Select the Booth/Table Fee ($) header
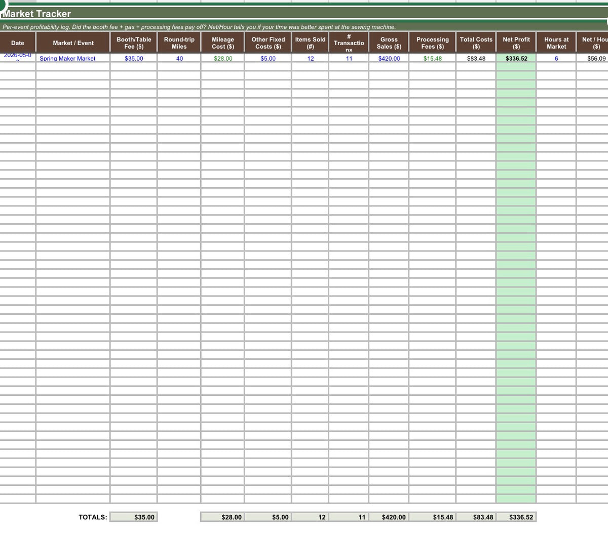This screenshot has height=538, width=608. click(134, 43)
